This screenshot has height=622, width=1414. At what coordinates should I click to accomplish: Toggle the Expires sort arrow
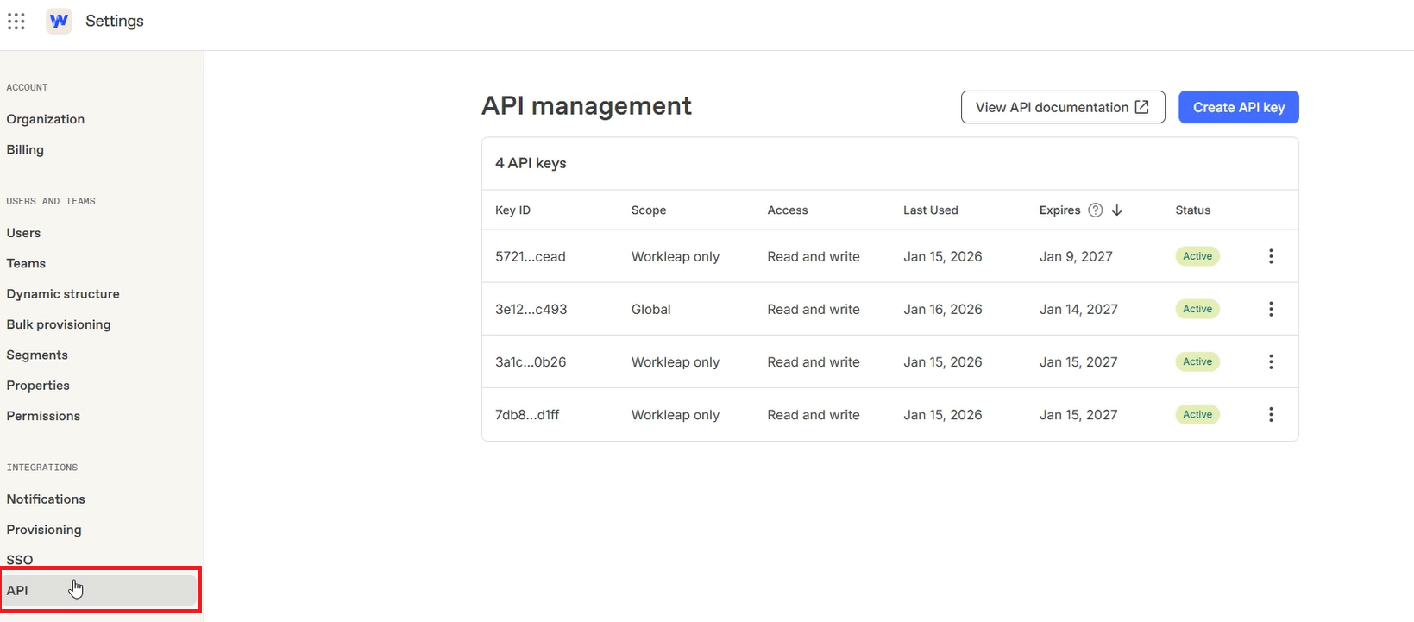(1117, 210)
